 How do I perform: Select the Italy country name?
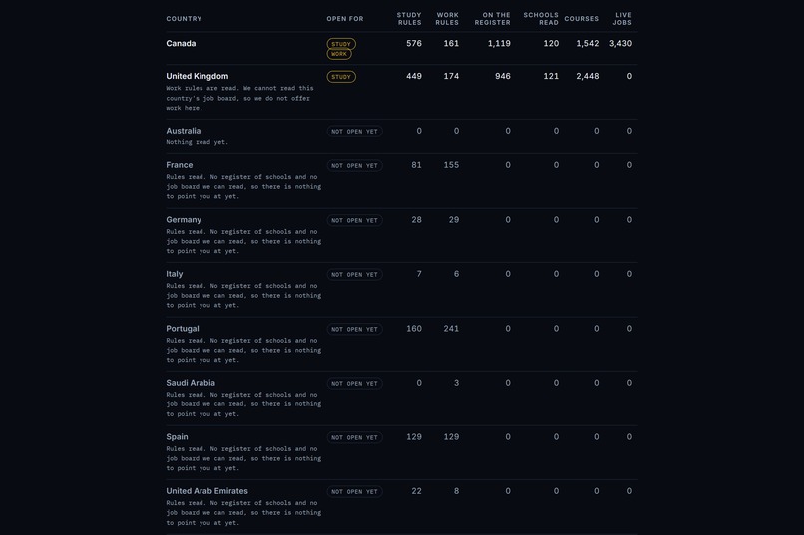[174, 274]
